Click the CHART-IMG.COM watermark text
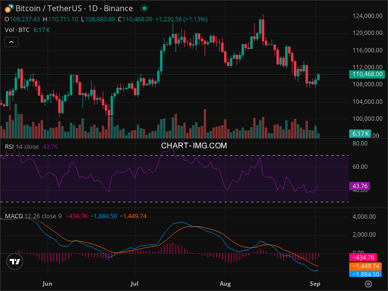This screenshot has height=291, width=388. (194, 145)
